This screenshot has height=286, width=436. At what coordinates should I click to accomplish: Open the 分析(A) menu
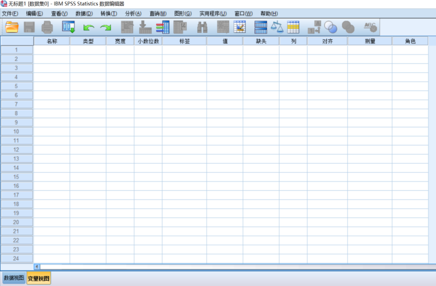point(133,13)
